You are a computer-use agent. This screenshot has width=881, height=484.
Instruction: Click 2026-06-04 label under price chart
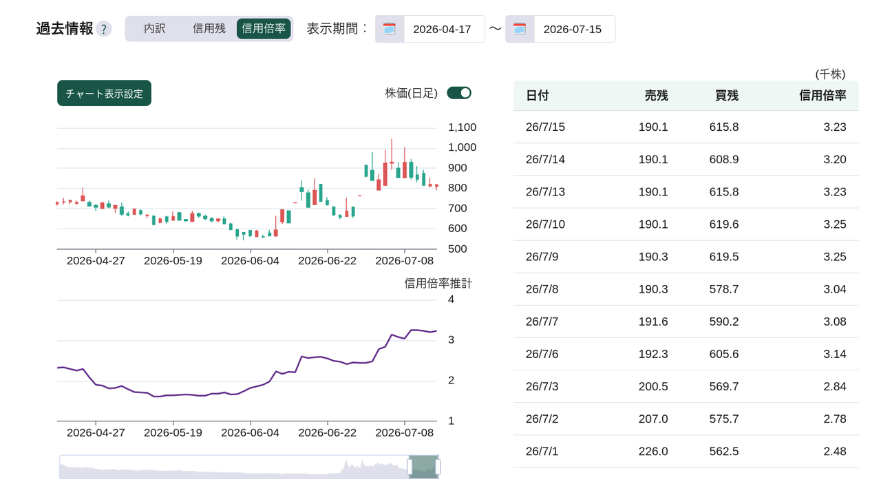[x=251, y=261]
